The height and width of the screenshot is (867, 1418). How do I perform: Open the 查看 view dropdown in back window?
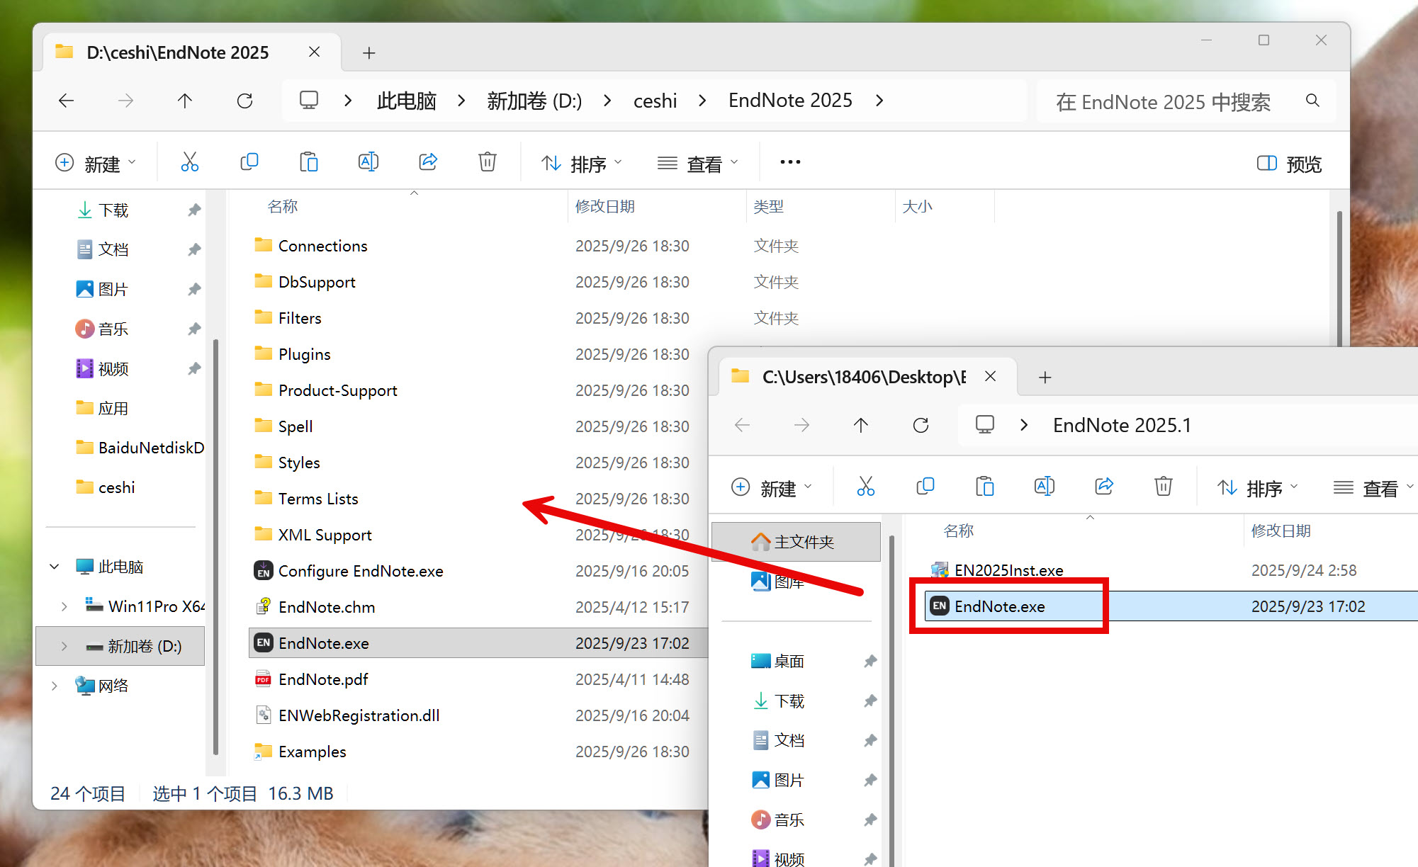[x=698, y=164]
